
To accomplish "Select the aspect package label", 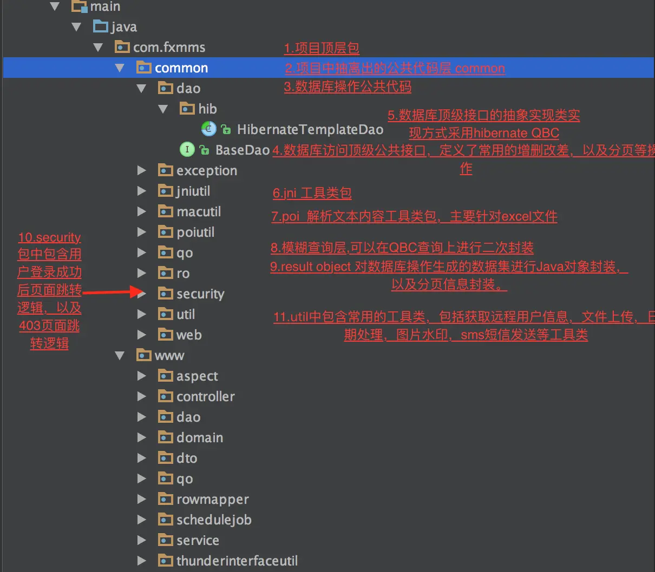I will coord(197,376).
